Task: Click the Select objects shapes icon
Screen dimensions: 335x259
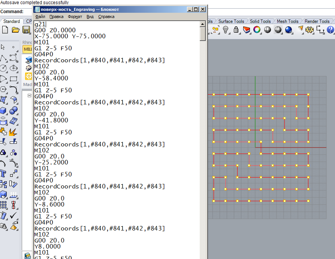Action: (215, 30)
